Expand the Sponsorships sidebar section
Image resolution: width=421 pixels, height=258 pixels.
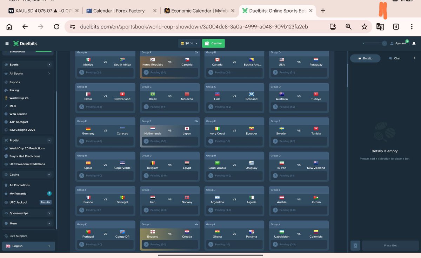click(x=49, y=213)
